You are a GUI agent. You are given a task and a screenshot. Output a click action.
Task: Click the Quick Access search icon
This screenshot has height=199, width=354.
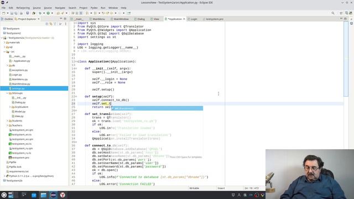click(333, 13)
